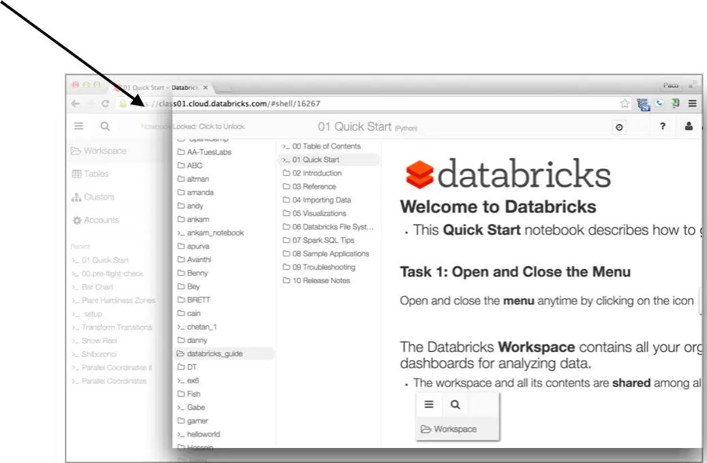Open the helloworld notebook
The image size is (707, 463).
click(x=199, y=434)
